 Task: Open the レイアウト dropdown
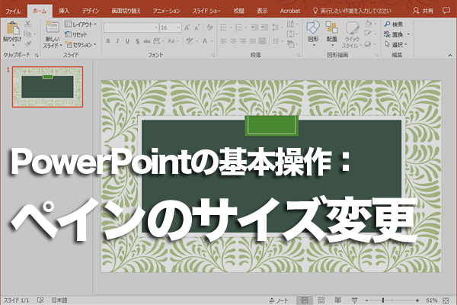(81, 24)
